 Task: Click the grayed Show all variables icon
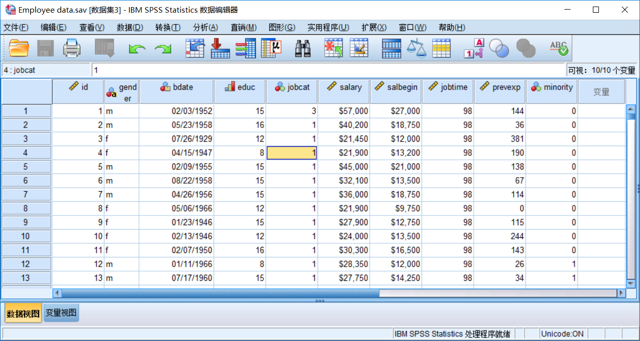click(526, 48)
